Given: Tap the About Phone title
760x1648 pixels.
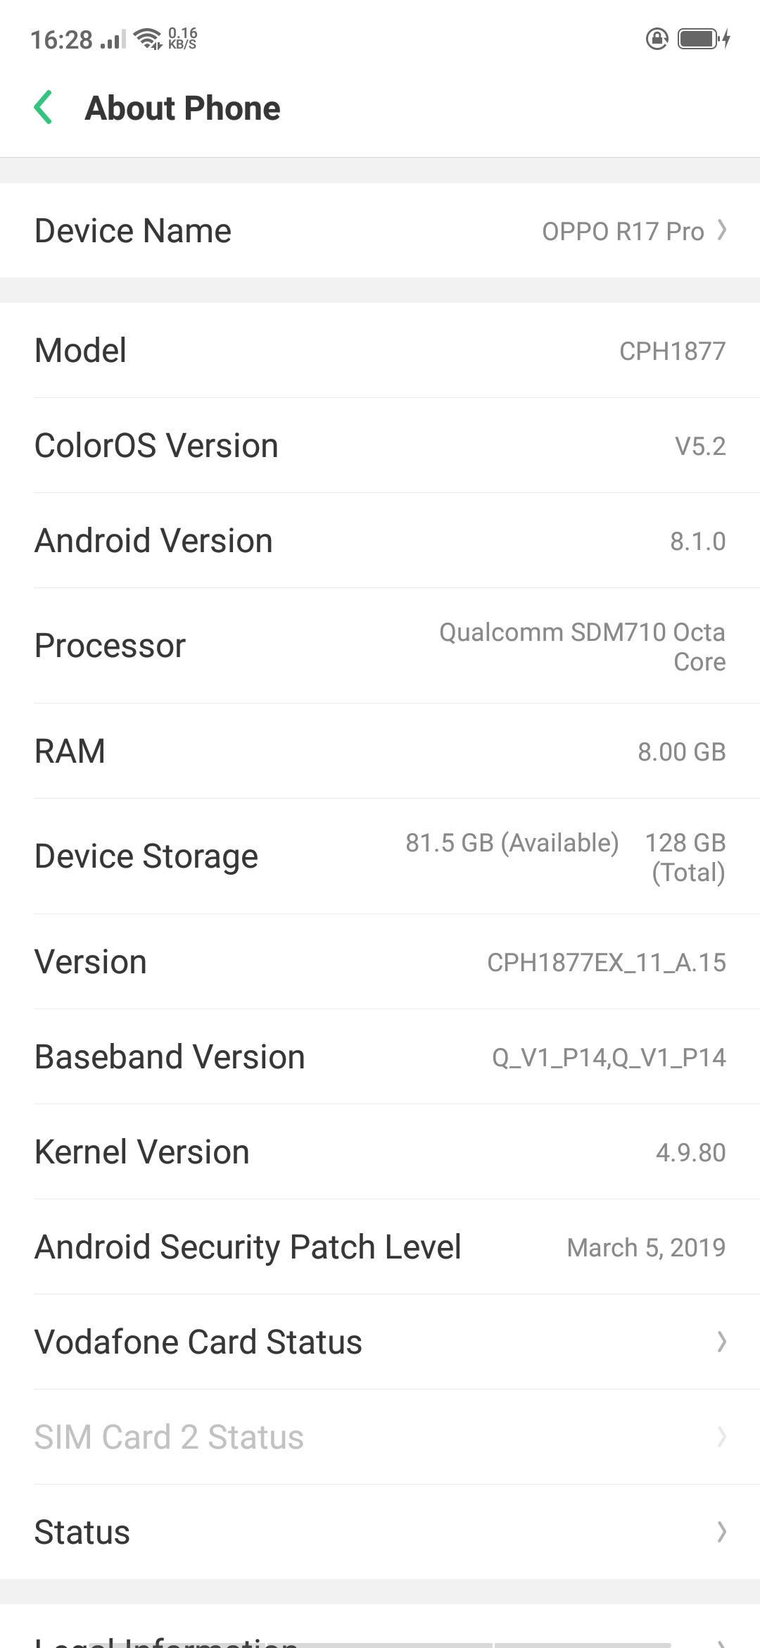Looking at the screenshot, I should [183, 108].
